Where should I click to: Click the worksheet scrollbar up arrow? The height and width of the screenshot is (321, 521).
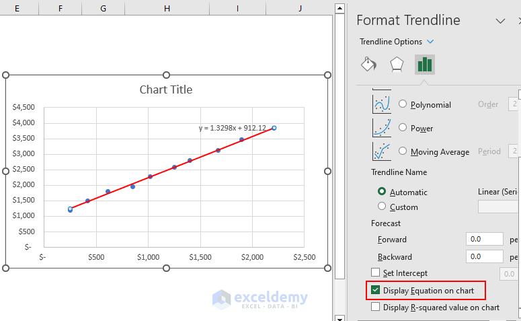pyautogui.click(x=339, y=8)
